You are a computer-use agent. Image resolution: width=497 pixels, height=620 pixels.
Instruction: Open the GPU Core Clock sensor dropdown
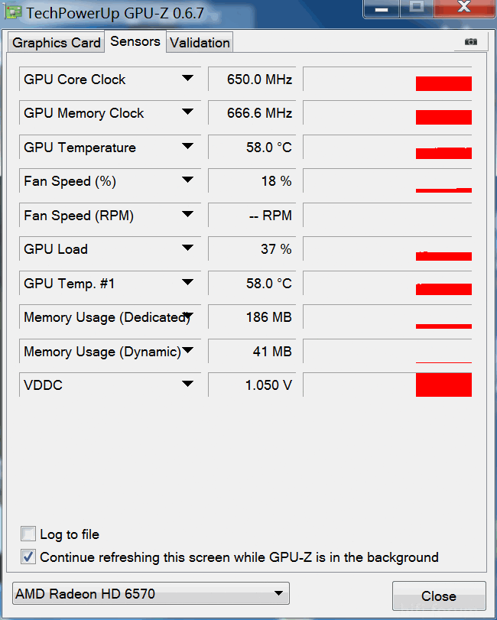187,79
